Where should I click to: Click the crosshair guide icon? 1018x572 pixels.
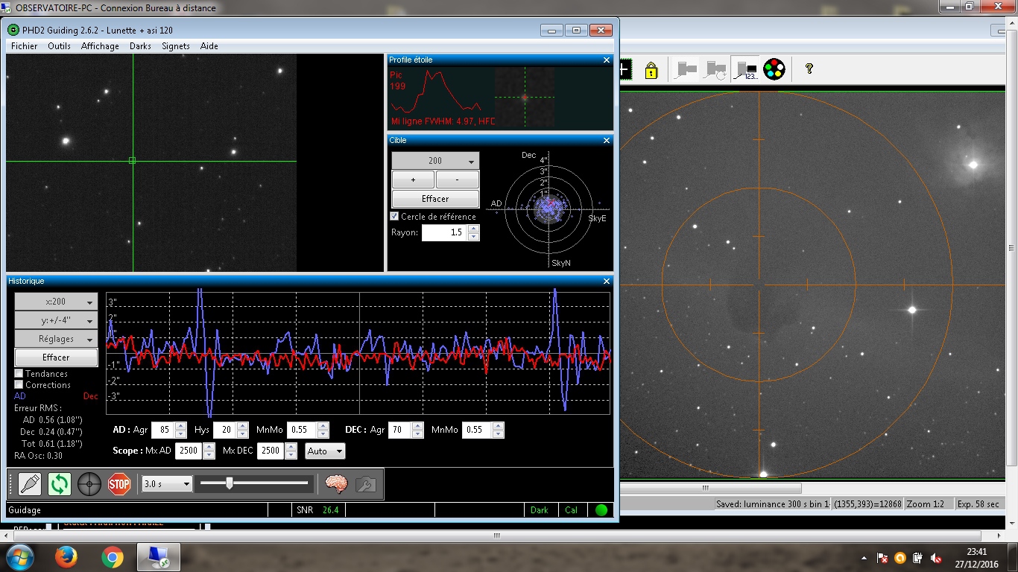(x=89, y=484)
